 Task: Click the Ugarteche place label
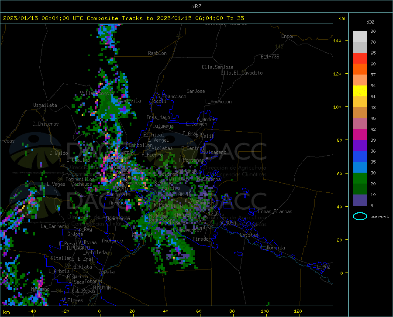click(118, 218)
